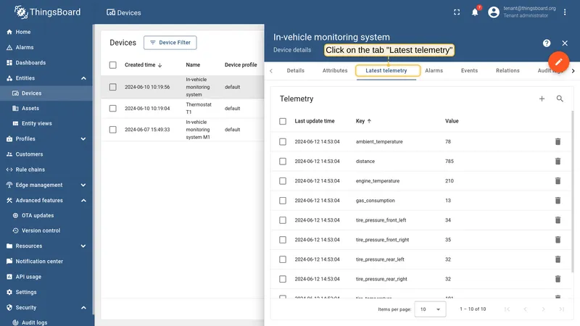Check the gas_consumption telemetry row

coord(283,201)
